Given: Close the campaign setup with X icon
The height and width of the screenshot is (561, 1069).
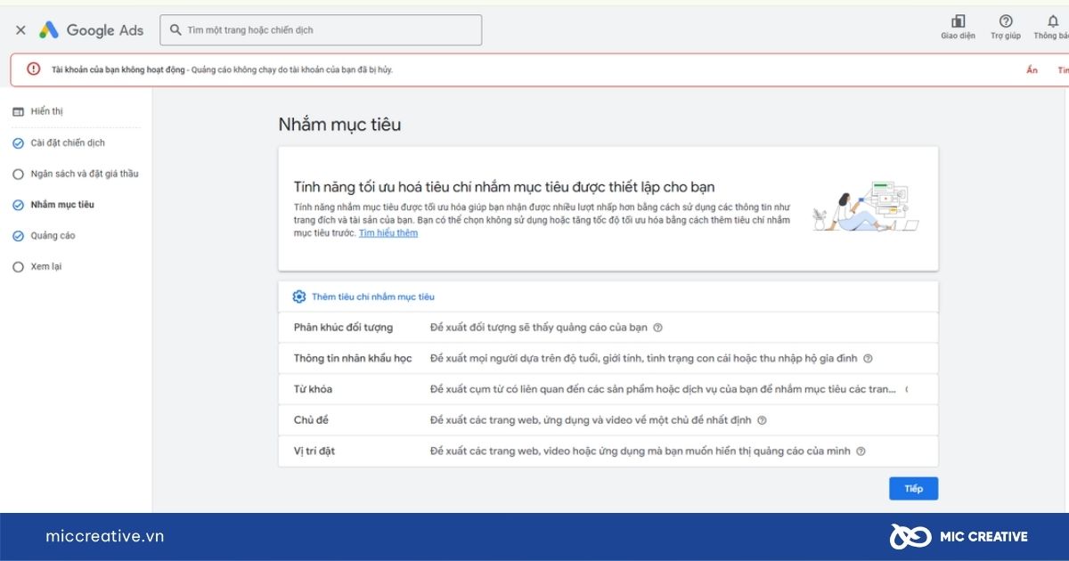Looking at the screenshot, I should pyautogui.click(x=20, y=30).
